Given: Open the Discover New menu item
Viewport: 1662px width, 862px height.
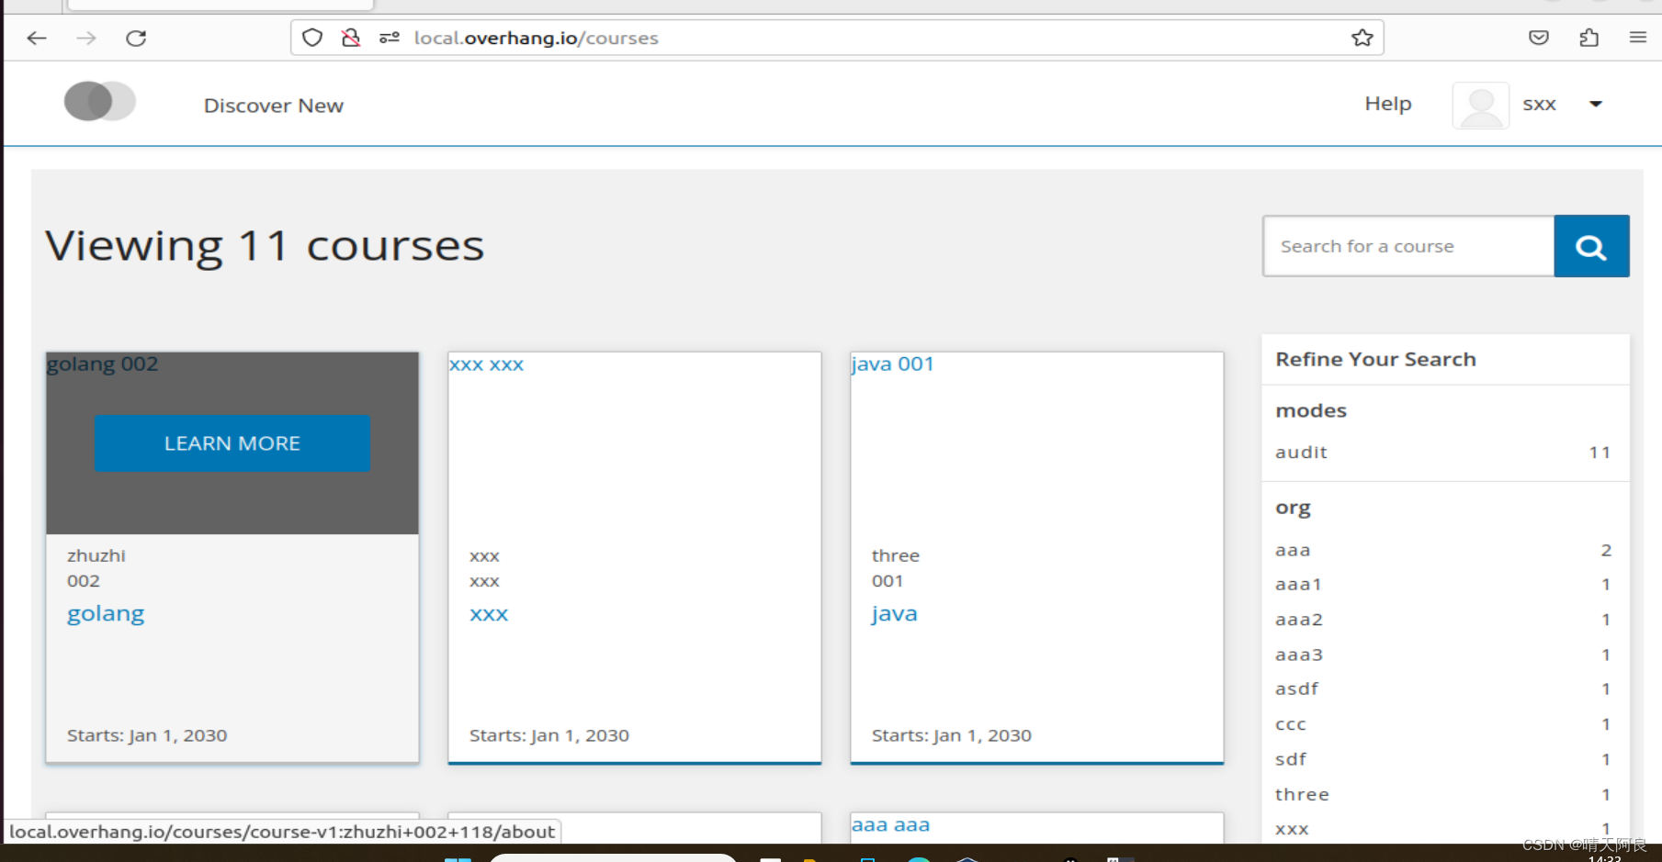Looking at the screenshot, I should click(273, 105).
